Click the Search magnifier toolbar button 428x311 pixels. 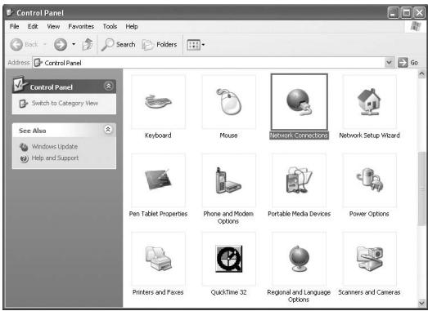tap(118, 44)
